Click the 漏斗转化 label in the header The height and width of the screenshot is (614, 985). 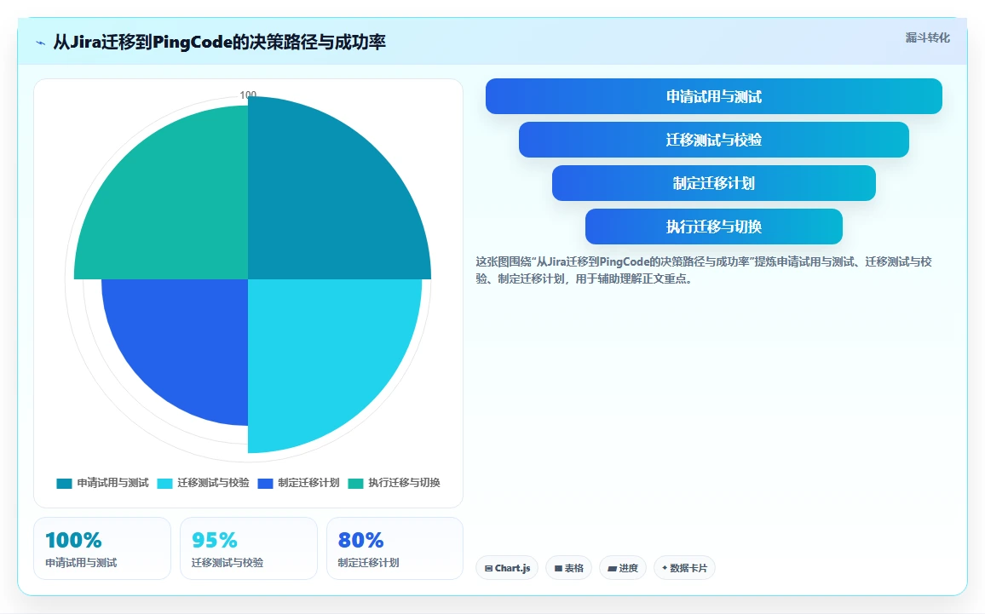(927, 37)
